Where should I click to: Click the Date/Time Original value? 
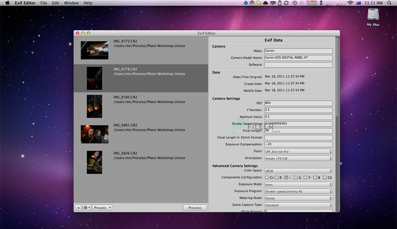coord(284,77)
